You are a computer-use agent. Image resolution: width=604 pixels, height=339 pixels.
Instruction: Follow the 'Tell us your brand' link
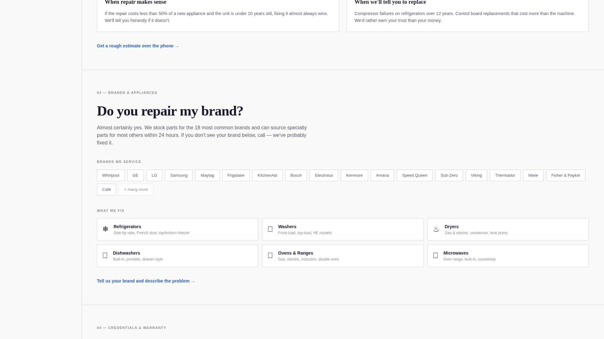click(x=146, y=281)
